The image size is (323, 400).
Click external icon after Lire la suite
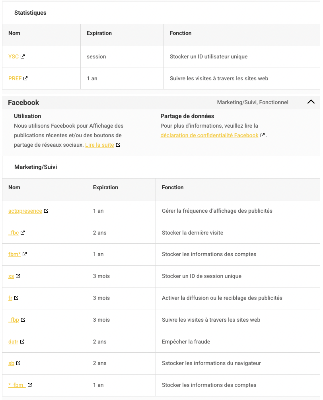(118, 145)
